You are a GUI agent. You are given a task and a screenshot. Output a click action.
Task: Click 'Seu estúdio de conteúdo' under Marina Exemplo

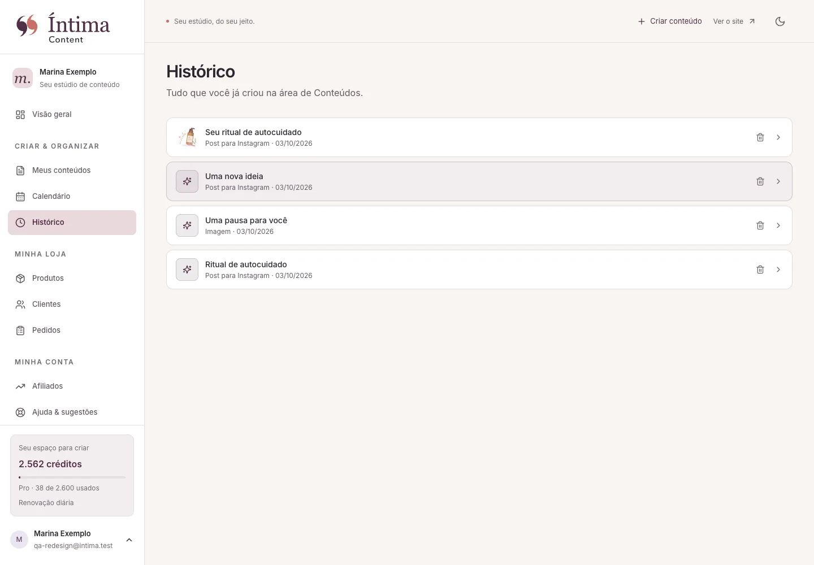pyautogui.click(x=80, y=85)
